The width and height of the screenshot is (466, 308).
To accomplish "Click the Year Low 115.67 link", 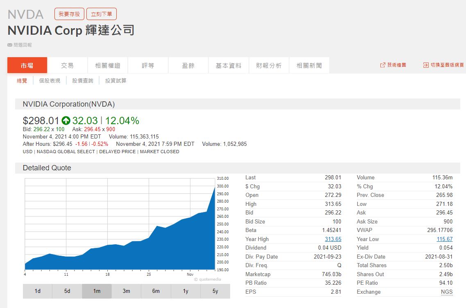I will click(444, 239).
